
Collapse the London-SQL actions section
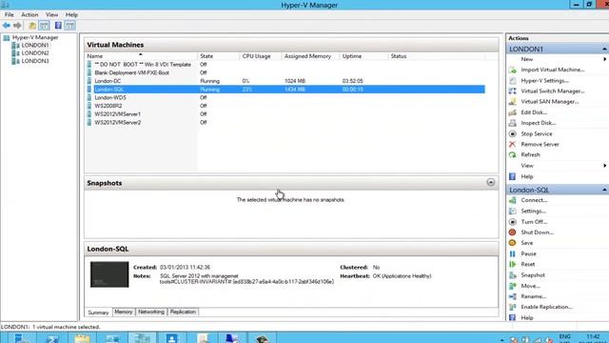pos(604,190)
